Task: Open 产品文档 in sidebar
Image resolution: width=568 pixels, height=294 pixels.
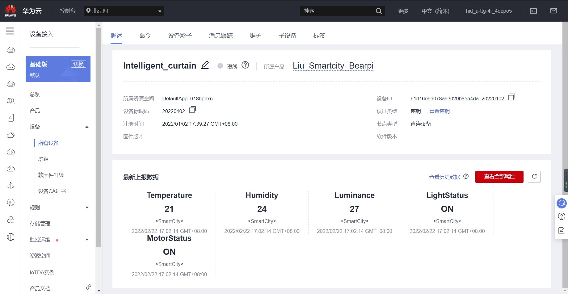Action: [x=40, y=288]
